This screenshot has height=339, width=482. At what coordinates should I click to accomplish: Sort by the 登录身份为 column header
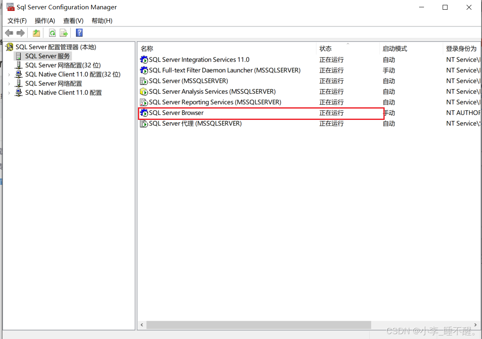(x=461, y=49)
